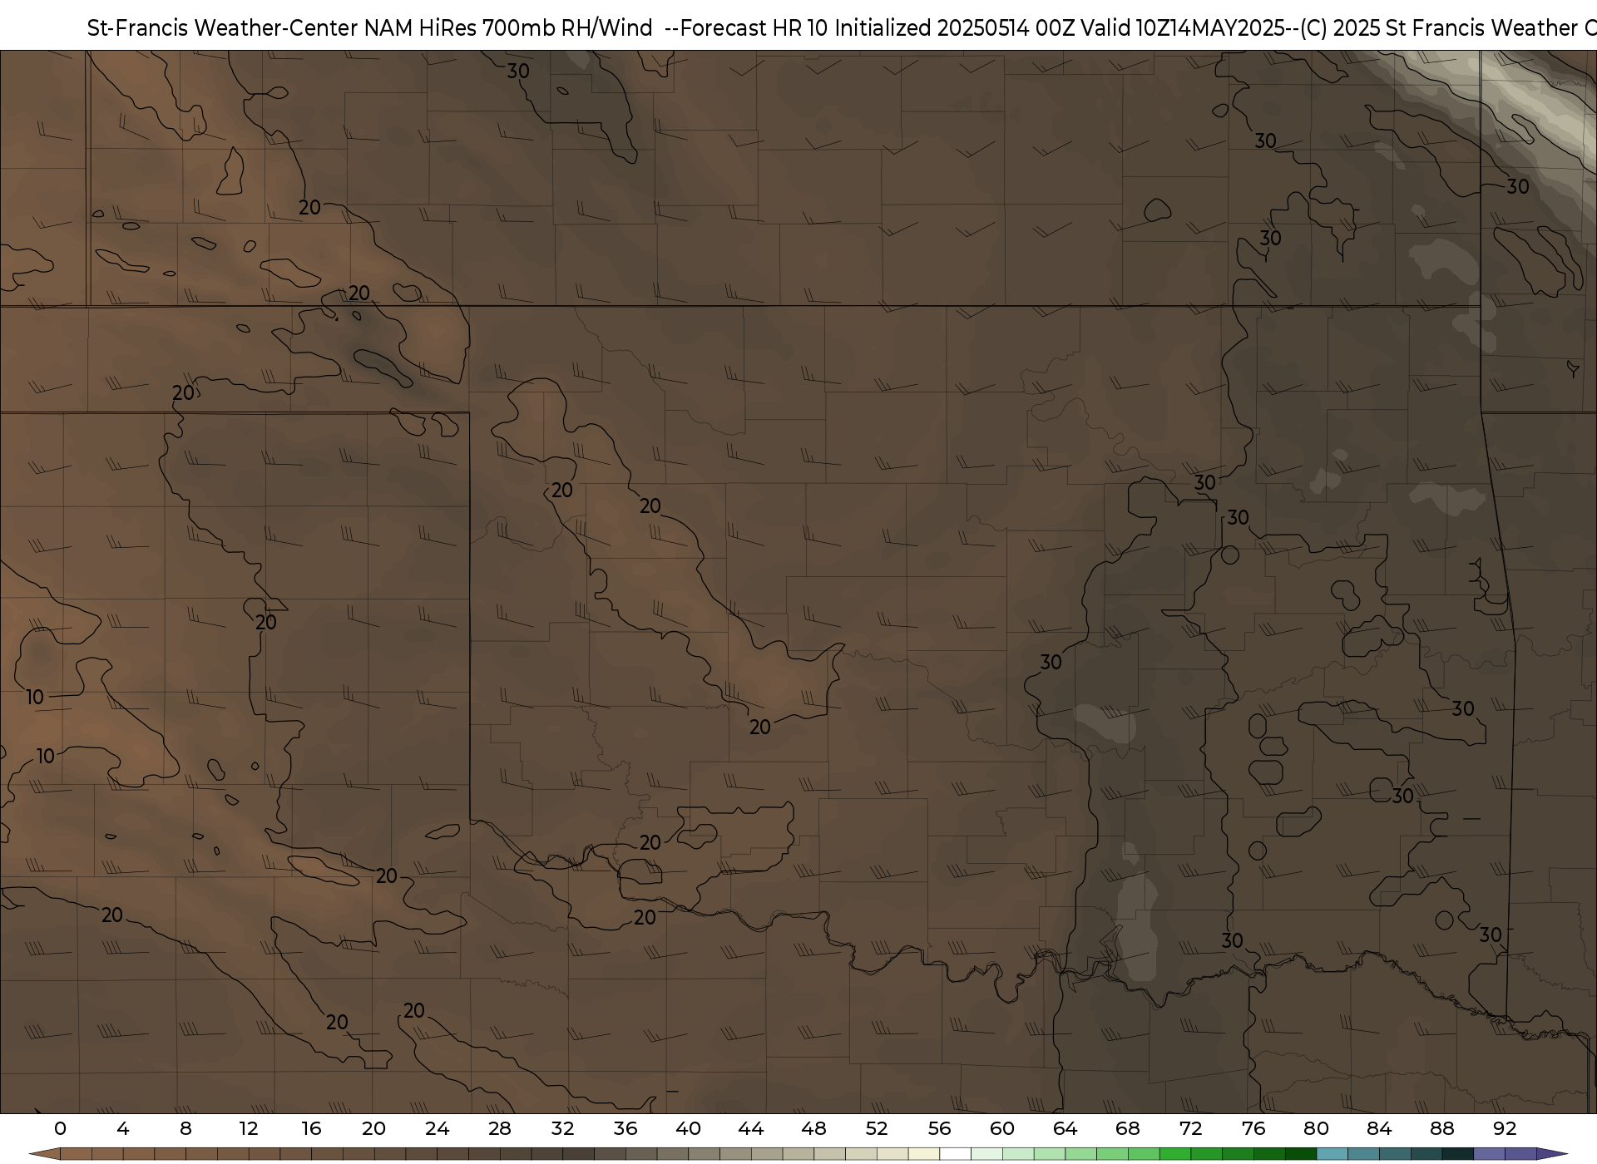Click the colorbar tick label '24'

pyautogui.click(x=437, y=1129)
